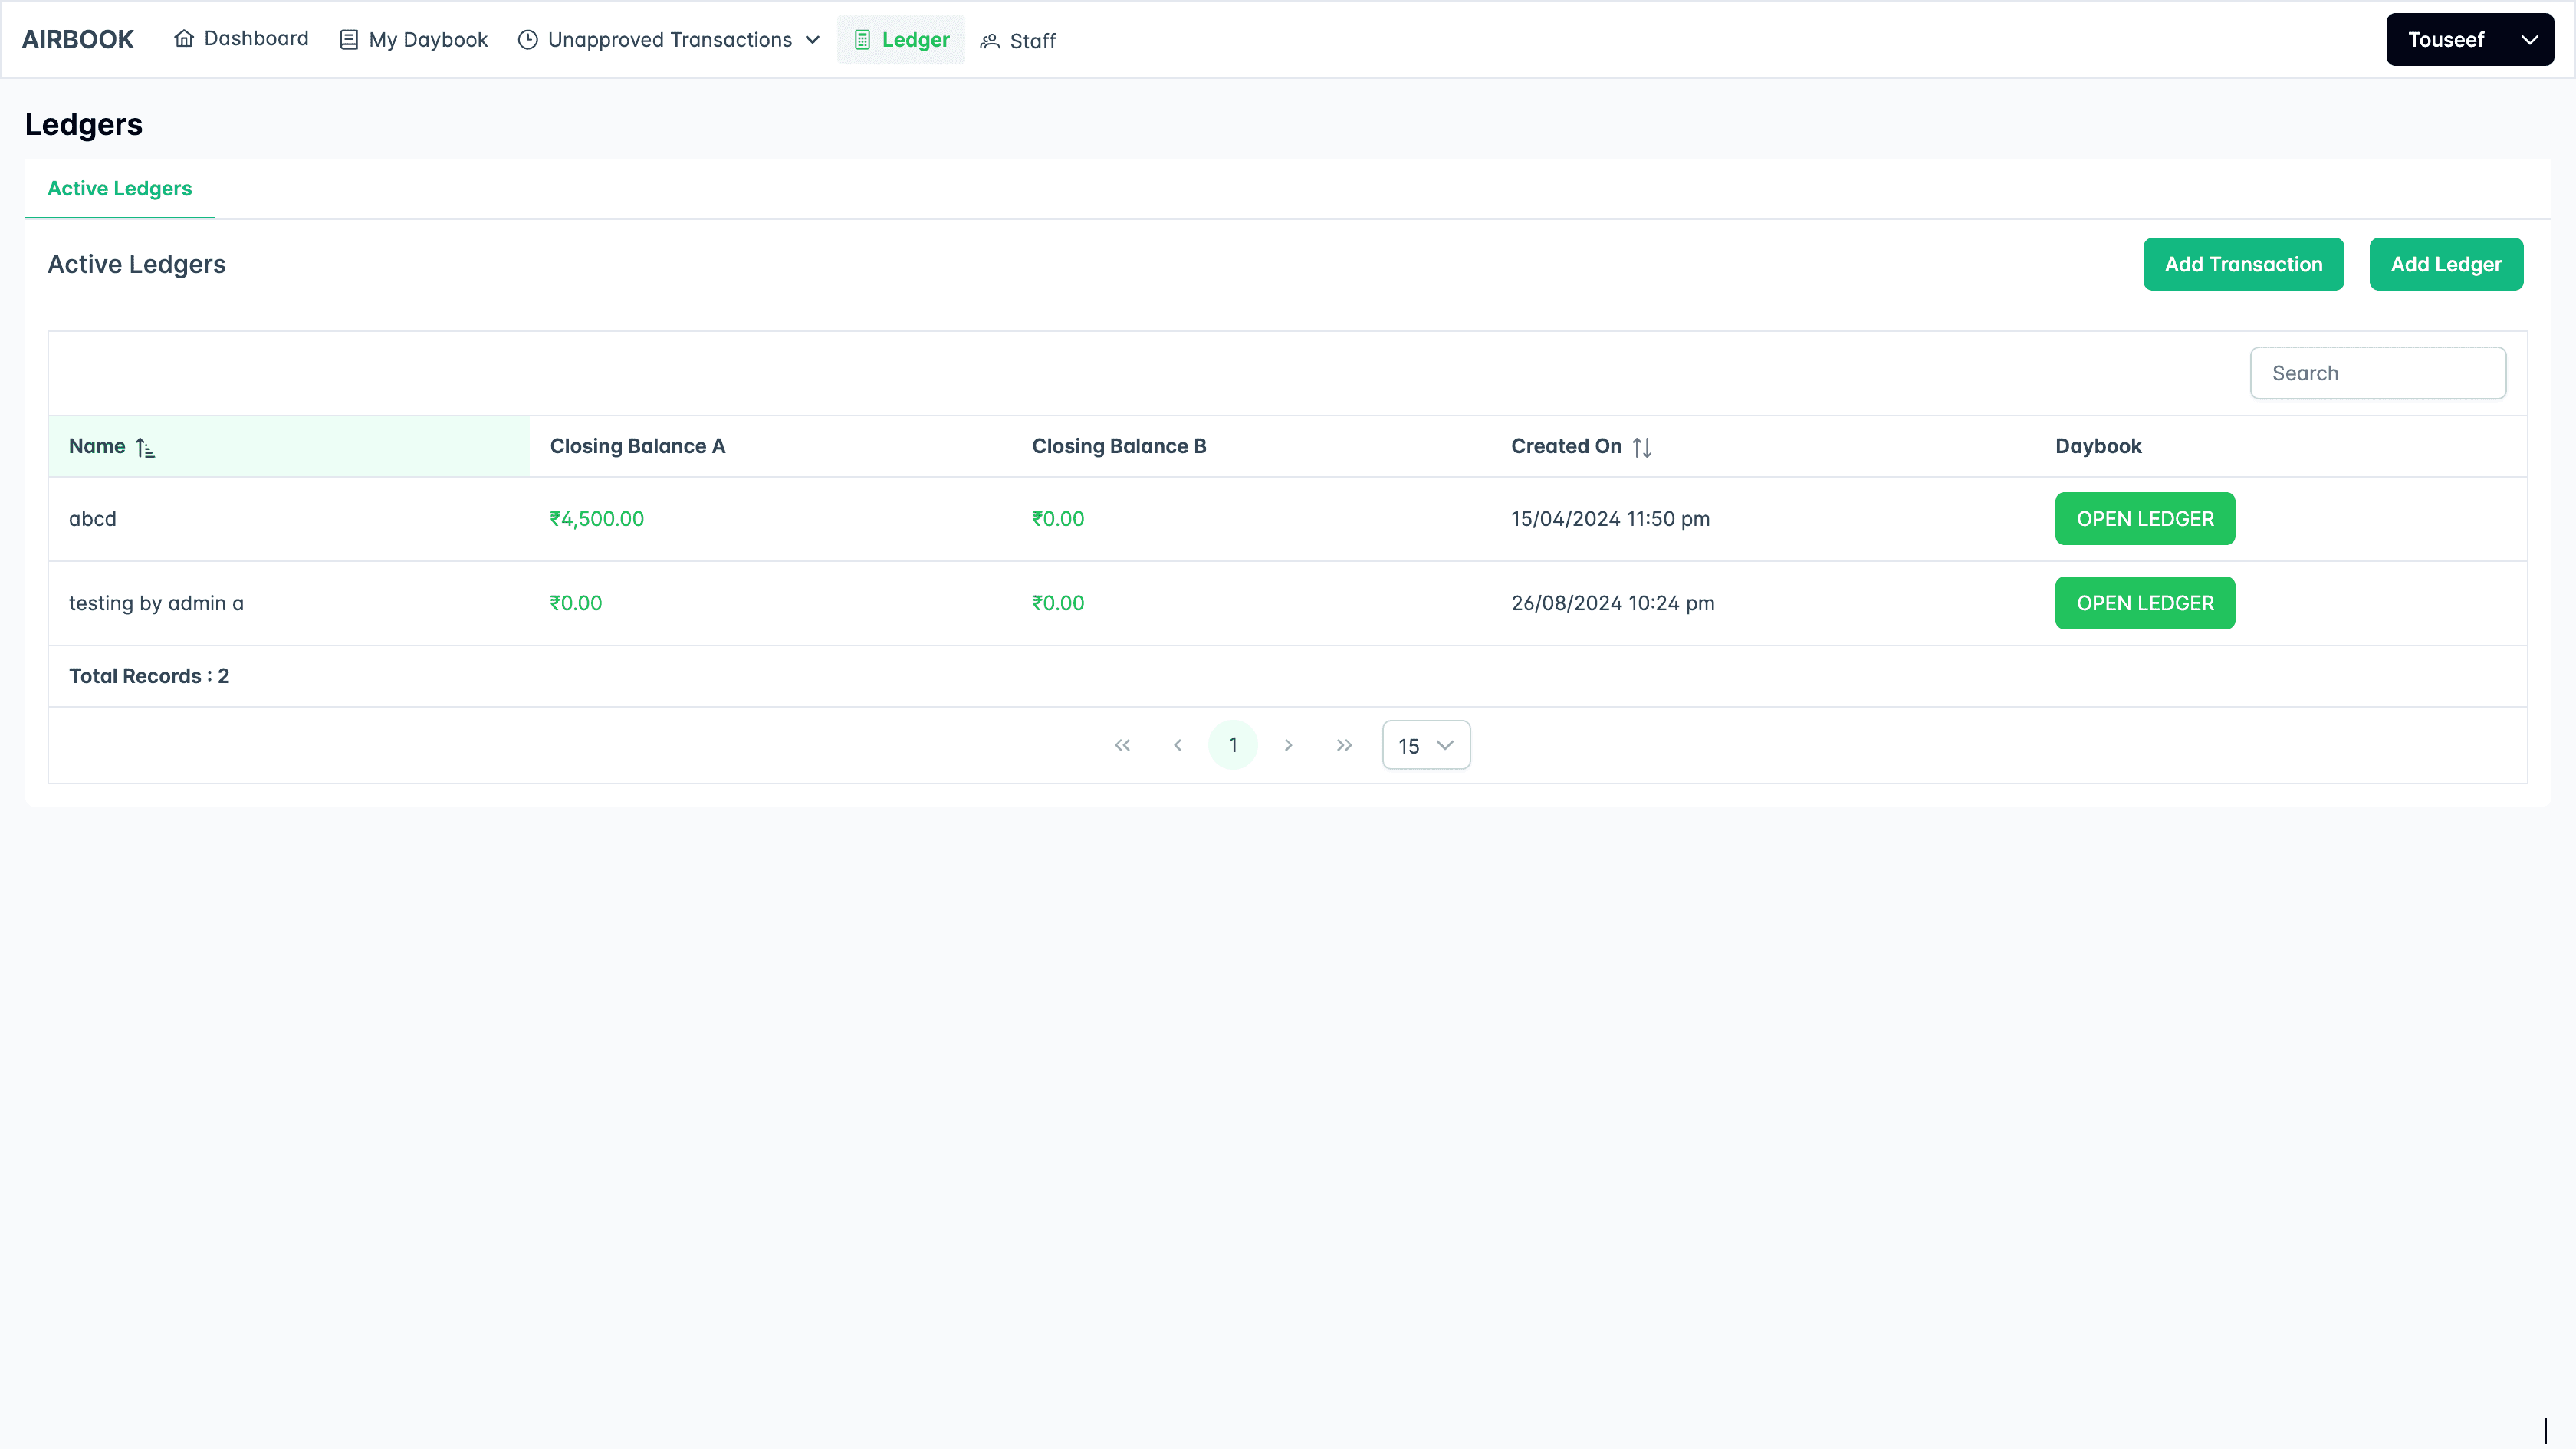Go to the previous page
This screenshot has height=1449, width=2576.
click(x=1178, y=745)
